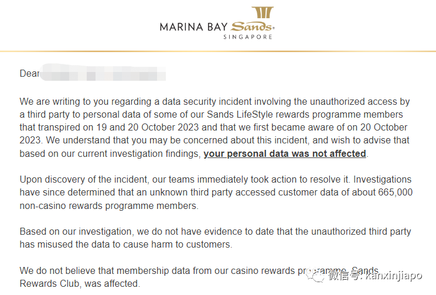Click the 'Upon discovery of the incident' sentence
The width and height of the screenshot is (436, 295).
click(185, 180)
